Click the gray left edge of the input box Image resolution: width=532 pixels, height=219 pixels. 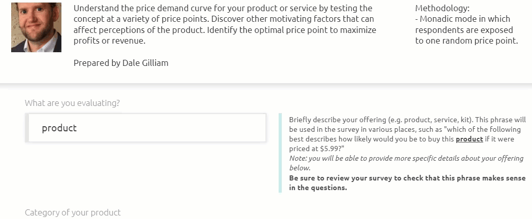[27, 128]
